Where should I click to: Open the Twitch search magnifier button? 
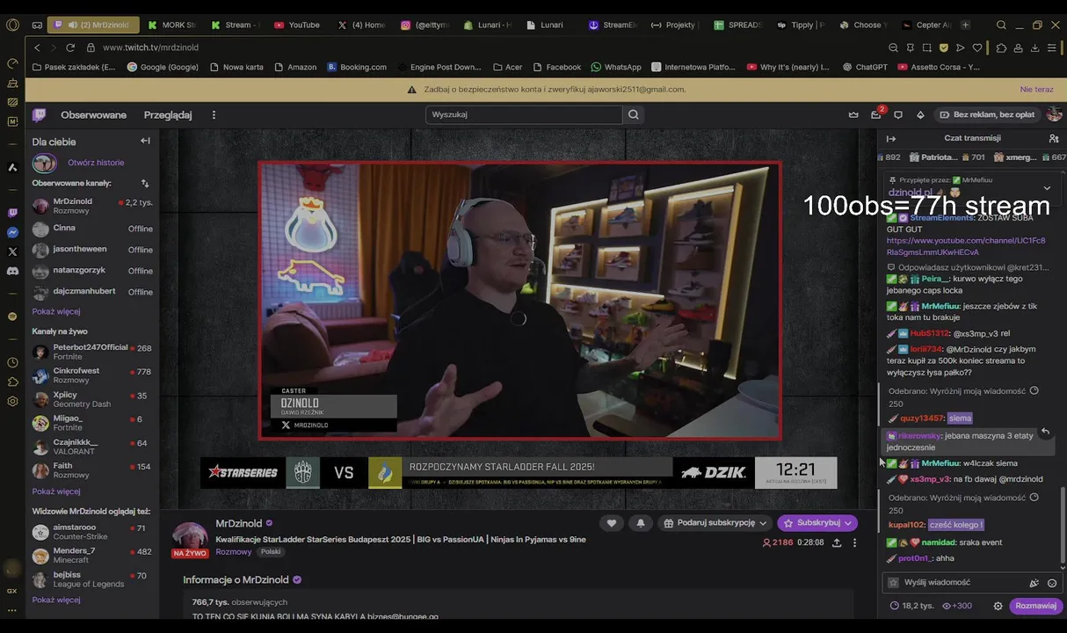[x=633, y=114]
